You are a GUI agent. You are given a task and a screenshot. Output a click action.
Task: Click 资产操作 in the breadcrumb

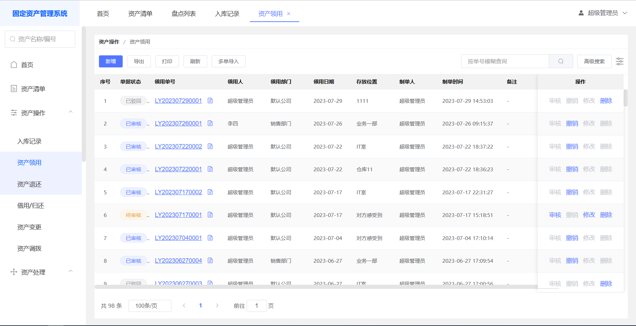[109, 42]
